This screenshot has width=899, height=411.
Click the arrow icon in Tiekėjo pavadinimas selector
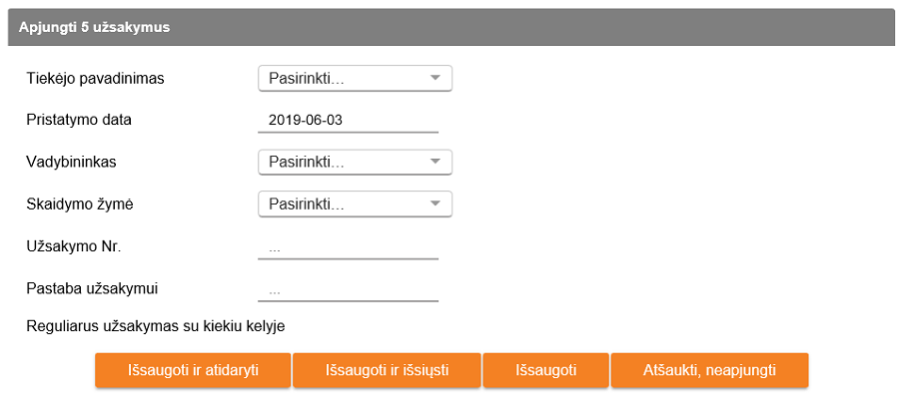(x=435, y=78)
